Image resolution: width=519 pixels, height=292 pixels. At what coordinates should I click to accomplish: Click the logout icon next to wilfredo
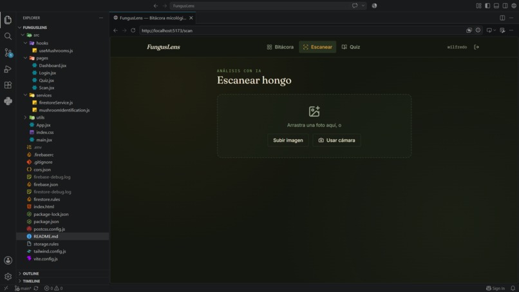tap(477, 47)
